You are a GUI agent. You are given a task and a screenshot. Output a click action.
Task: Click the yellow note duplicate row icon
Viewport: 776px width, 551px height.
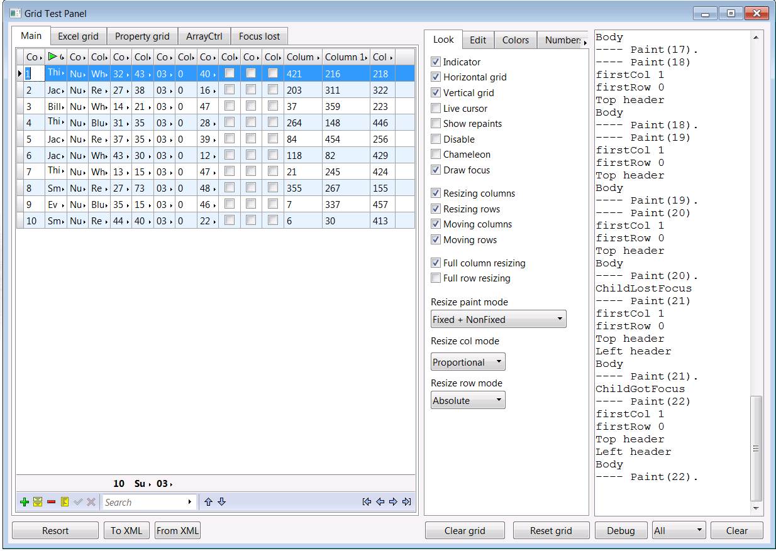click(65, 502)
